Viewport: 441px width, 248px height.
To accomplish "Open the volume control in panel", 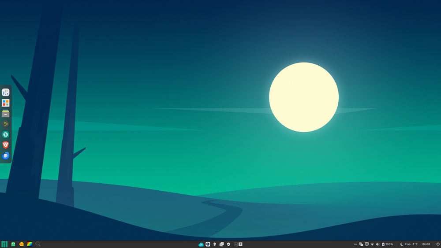I will tap(377, 244).
